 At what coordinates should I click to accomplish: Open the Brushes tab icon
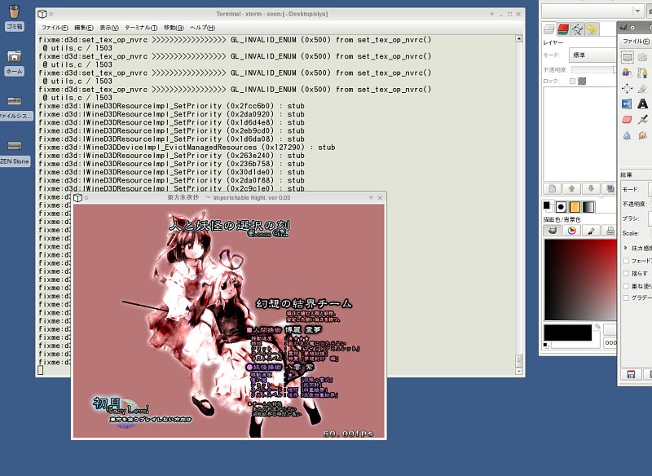click(561, 206)
